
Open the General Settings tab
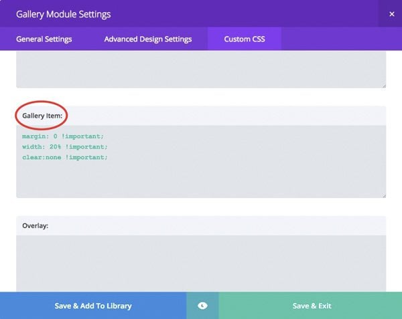44,39
